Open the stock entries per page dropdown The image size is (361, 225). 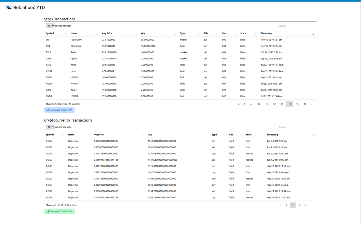click(x=50, y=26)
